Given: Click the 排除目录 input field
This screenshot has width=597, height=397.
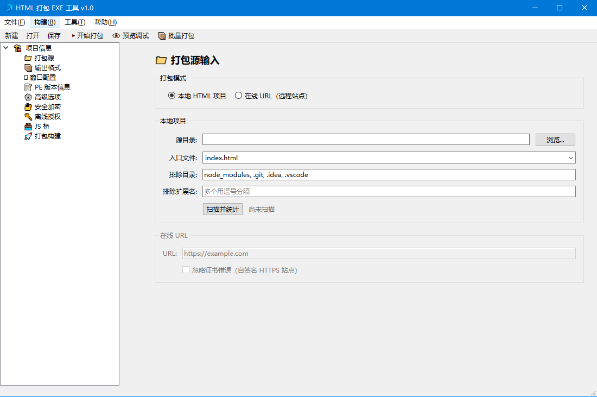Looking at the screenshot, I should pos(389,174).
